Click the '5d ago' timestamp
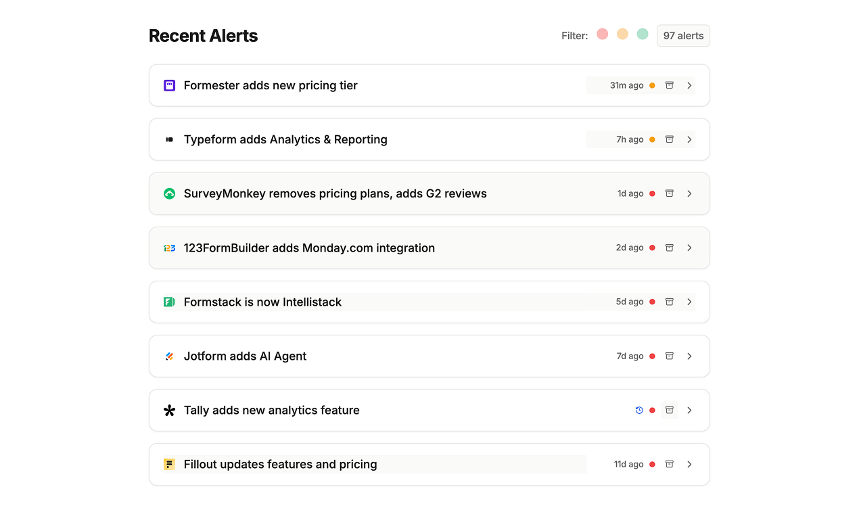Image resolution: width=859 pixels, height=514 pixels. coord(630,302)
